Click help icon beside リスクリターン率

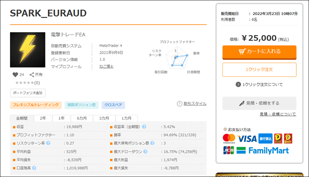48,143
